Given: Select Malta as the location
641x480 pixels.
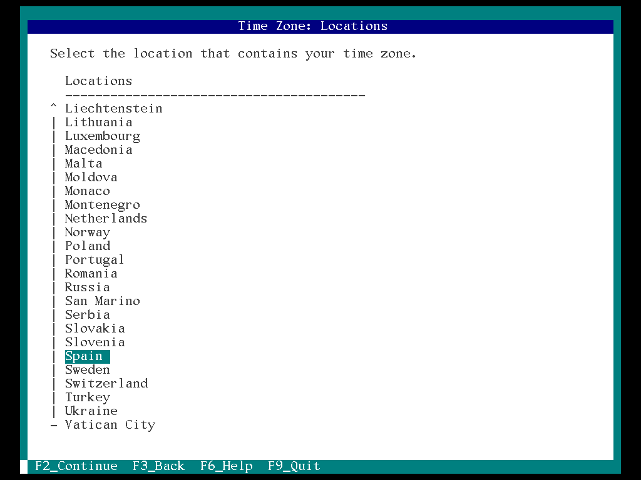Looking at the screenshot, I should pos(83,164).
